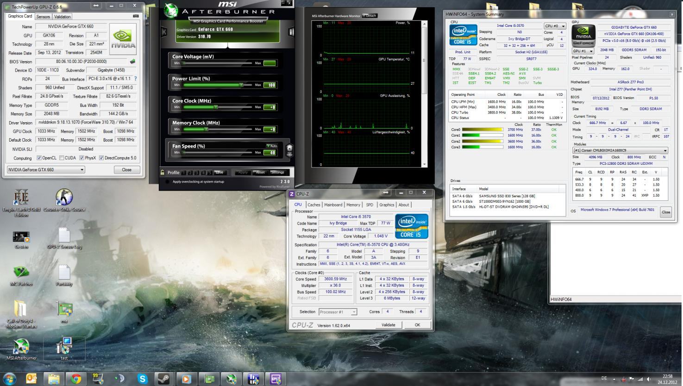The width and height of the screenshot is (683, 386).
Task: Click the taskbar clock showing 22:58
Action: pos(667,379)
